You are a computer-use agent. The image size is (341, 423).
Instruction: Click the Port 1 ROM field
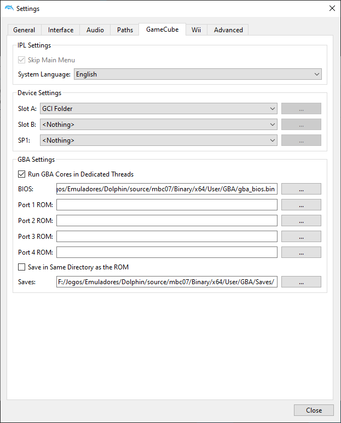click(x=167, y=205)
